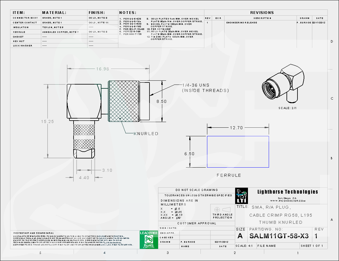Click the blue ferrule rectangle
Screen dimensions: 339x261
pyautogui.click(x=238, y=152)
